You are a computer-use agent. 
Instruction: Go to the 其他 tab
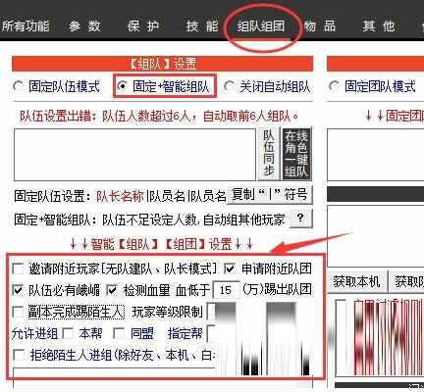(x=379, y=26)
